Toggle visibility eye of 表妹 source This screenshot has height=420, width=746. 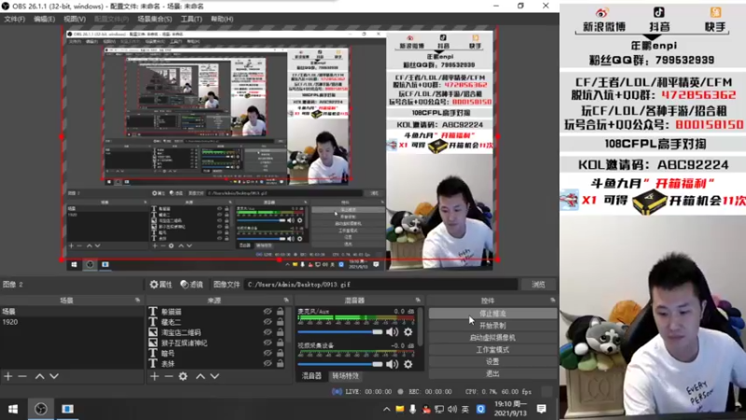pos(268,363)
